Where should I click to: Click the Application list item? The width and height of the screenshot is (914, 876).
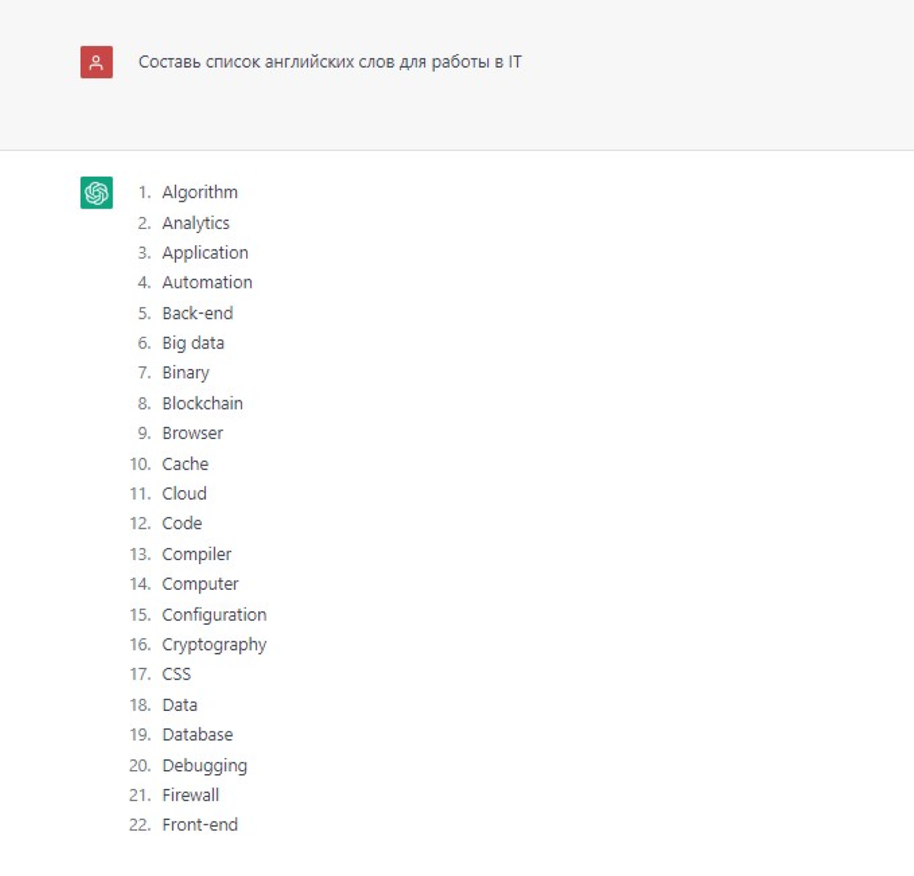(x=205, y=253)
